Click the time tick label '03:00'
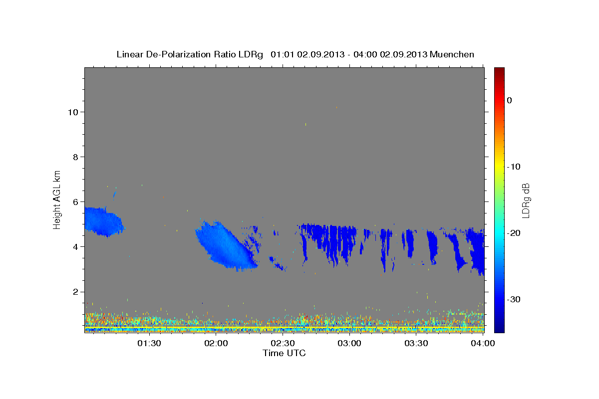 349,344
